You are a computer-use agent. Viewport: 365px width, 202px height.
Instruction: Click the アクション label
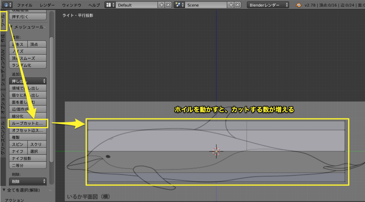click(x=14, y=200)
